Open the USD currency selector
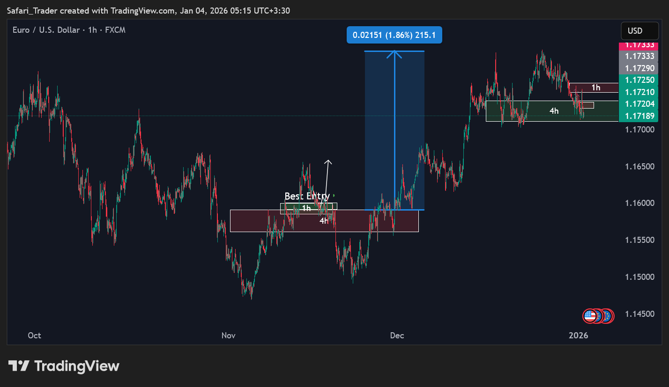Viewport: 669px width, 387px height. [635, 31]
